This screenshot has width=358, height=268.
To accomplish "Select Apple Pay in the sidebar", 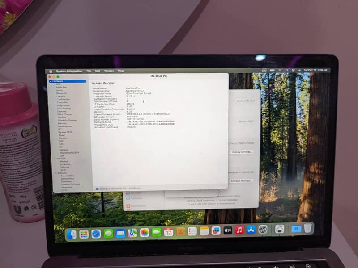I will 61,87.
